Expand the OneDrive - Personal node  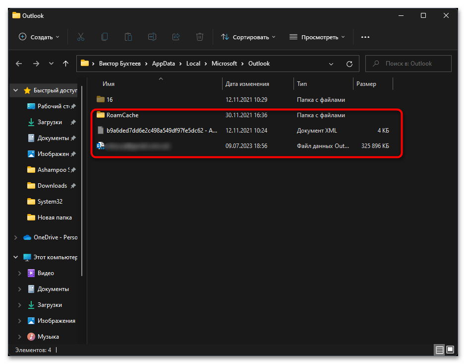tap(16, 237)
